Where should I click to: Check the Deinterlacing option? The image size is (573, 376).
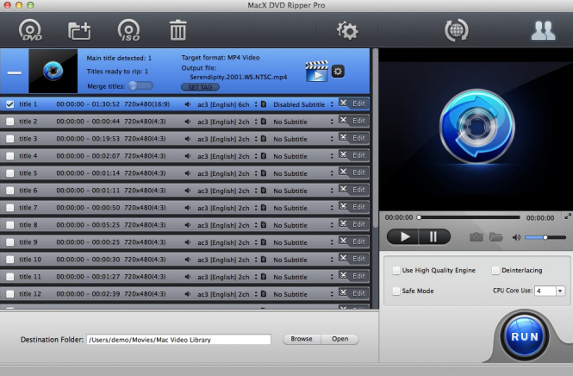click(x=495, y=271)
